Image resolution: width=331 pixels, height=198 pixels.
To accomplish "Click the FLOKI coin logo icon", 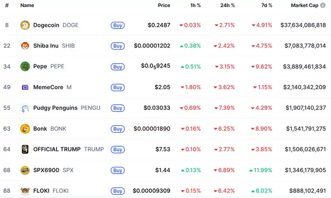I will click(25, 191).
